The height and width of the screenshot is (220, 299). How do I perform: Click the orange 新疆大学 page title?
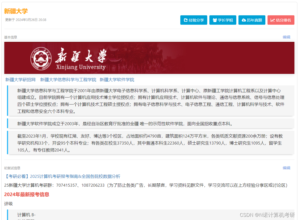click(16, 11)
